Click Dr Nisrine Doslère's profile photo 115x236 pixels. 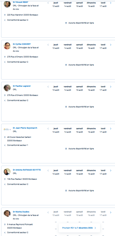coord(7,214)
